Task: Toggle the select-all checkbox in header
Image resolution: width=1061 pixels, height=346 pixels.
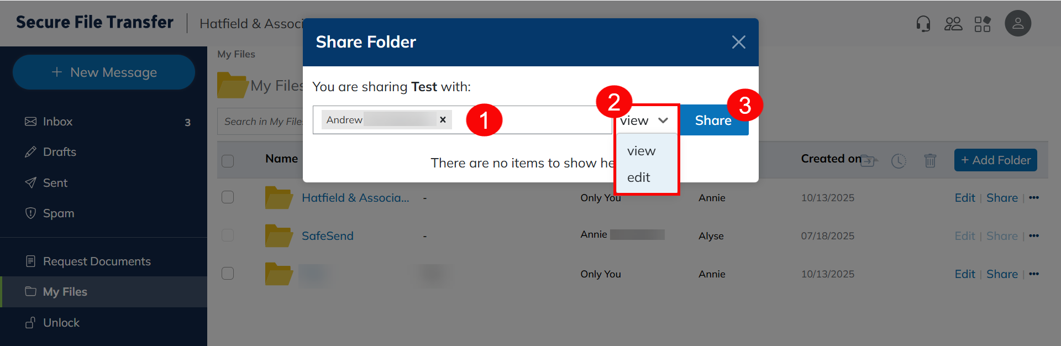Action: coord(228,161)
